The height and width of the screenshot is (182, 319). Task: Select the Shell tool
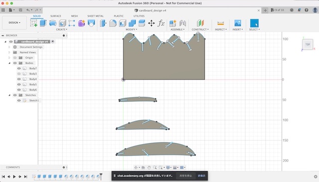pyautogui.click(x=123, y=23)
